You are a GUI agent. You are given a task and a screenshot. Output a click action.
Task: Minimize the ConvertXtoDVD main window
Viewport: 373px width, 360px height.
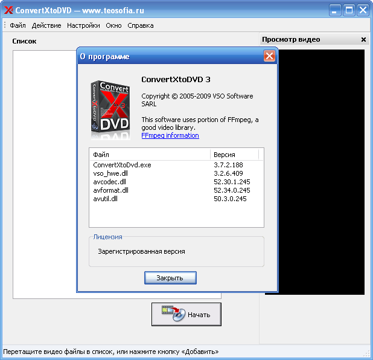pos(334,10)
